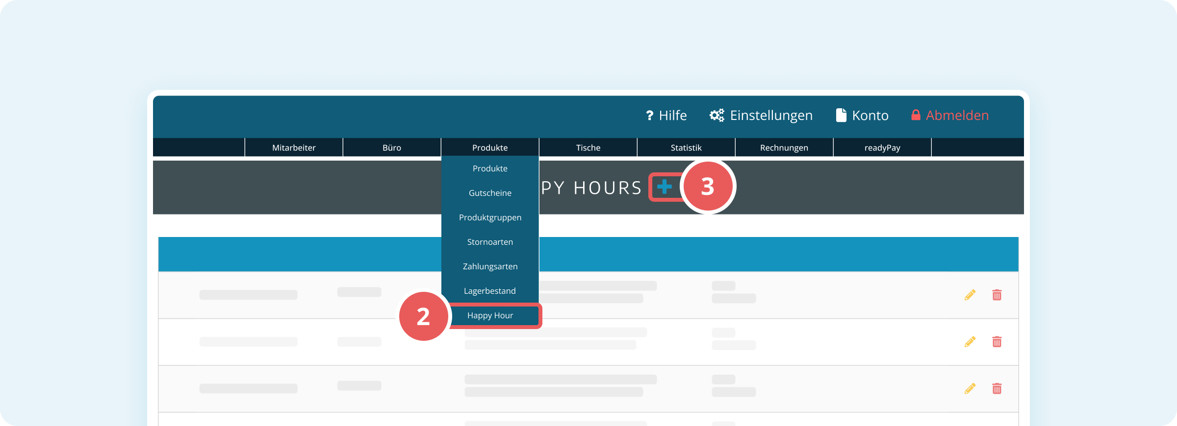The width and height of the screenshot is (1177, 426).
Task: Open Einstellungen link text
Action: click(771, 116)
